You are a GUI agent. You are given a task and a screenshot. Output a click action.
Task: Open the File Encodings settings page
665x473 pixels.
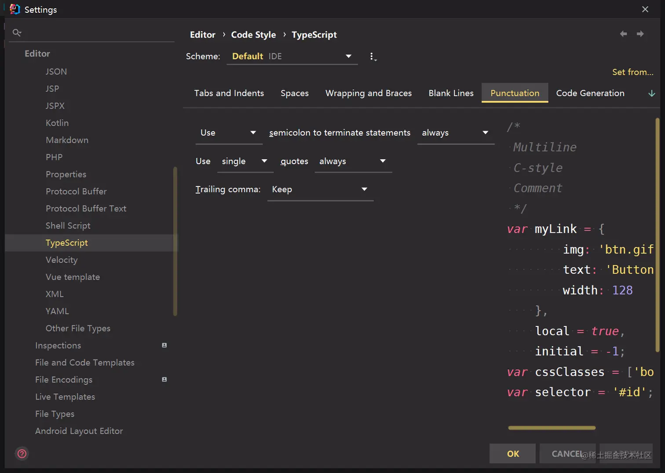[x=64, y=380]
